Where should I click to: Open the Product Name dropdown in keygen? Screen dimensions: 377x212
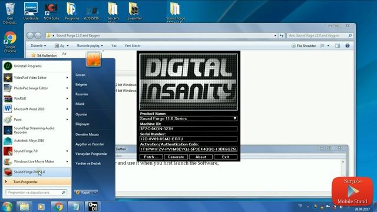(234, 118)
